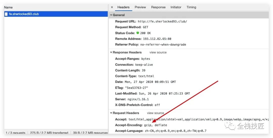273x138 pixels.
Task: Click the Accept-Language zh-CN value
Action: [x=175, y=131]
